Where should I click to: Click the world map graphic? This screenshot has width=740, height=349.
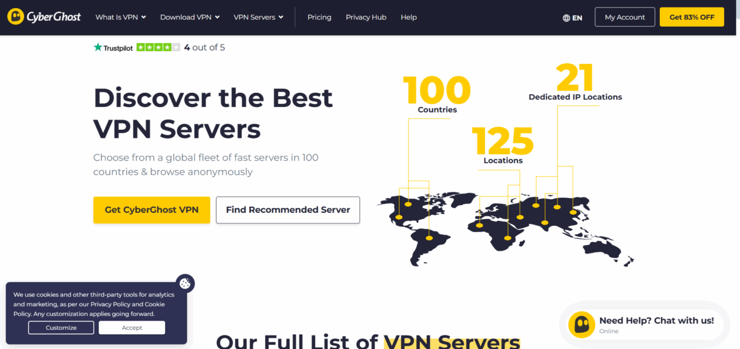(505, 230)
